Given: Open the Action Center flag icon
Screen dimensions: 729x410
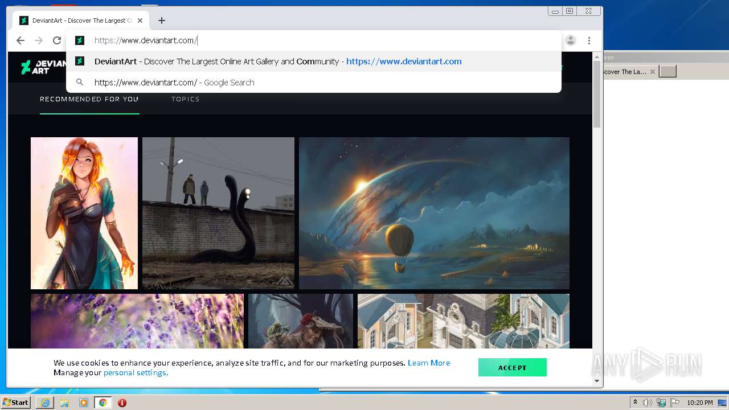Looking at the screenshot, I should [674, 403].
